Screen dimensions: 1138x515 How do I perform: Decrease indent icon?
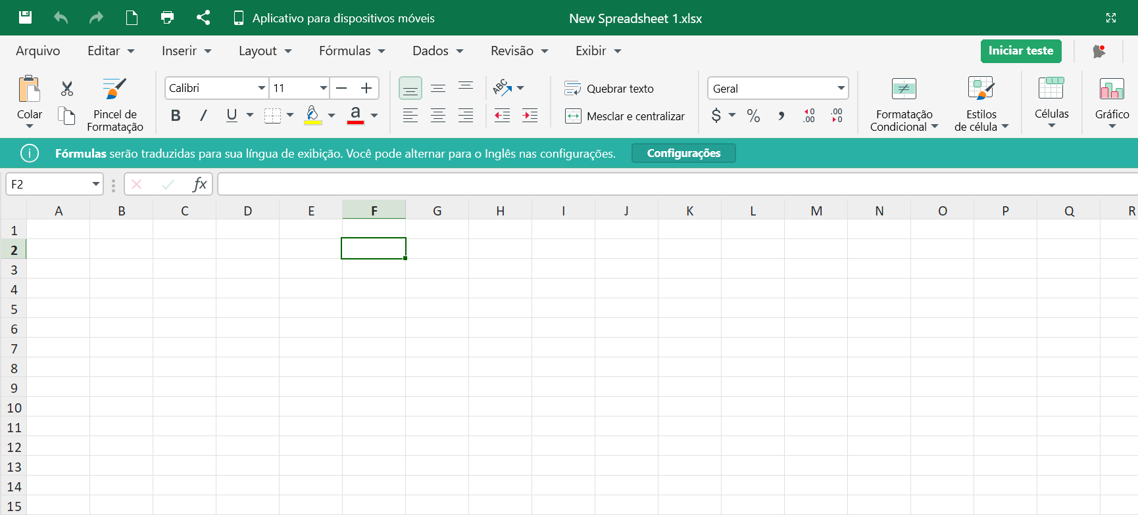pyautogui.click(x=503, y=116)
